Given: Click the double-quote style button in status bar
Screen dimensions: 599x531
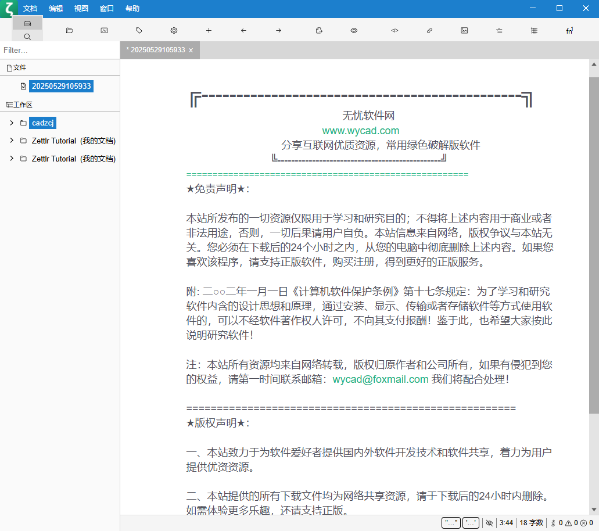Looking at the screenshot, I should pyautogui.click(x=451, y=523).
